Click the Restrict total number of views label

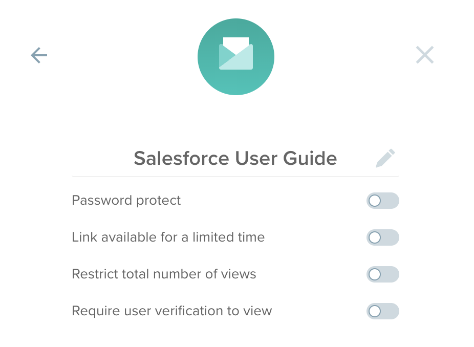164,274
